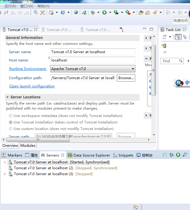Maximize the server editor area
Image resolution: width=190 pixels, height=210 pixels.
(151, 29)
